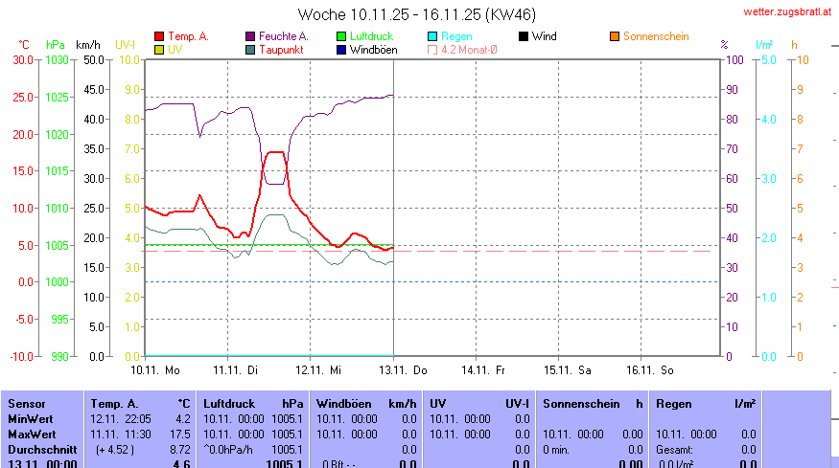Click the red Temp. A. legend swatch
The image size is (839, 468).
click(159, 36)
